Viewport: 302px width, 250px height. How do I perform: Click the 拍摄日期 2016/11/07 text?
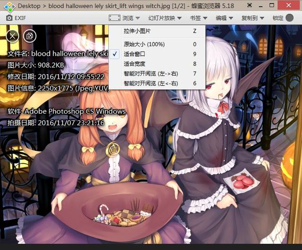(56, 123)
